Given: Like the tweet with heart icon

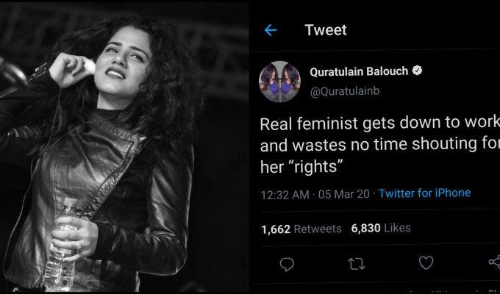Looking at the screenshot, I should (426, 263).
